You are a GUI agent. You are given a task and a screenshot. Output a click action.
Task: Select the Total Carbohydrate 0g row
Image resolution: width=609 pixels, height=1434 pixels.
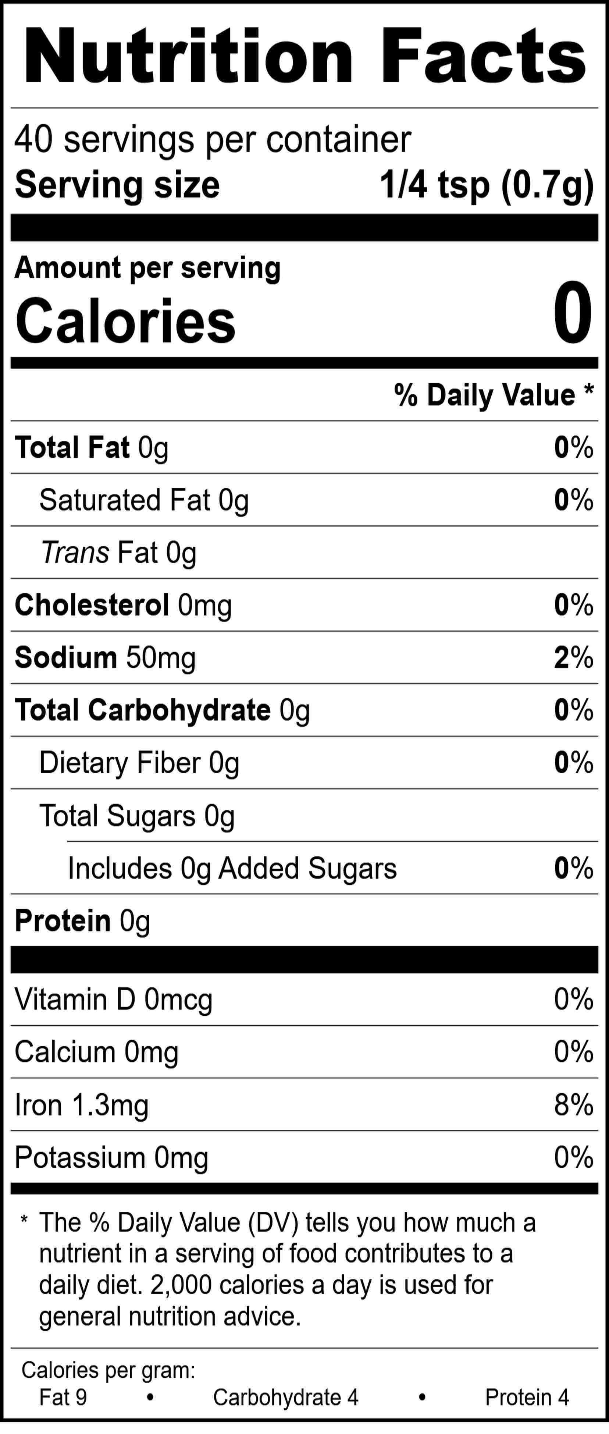click(162, 710)
